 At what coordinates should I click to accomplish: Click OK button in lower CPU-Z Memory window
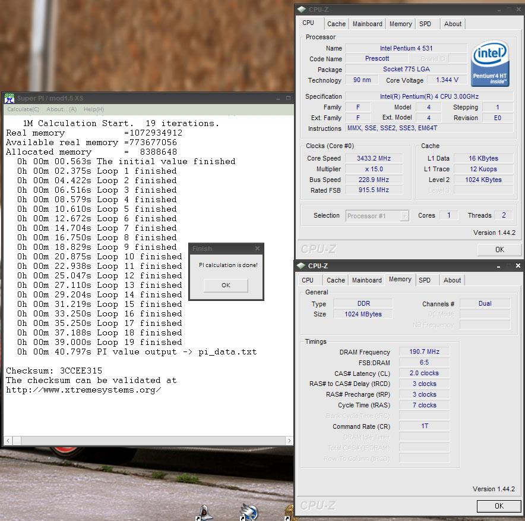499,506
